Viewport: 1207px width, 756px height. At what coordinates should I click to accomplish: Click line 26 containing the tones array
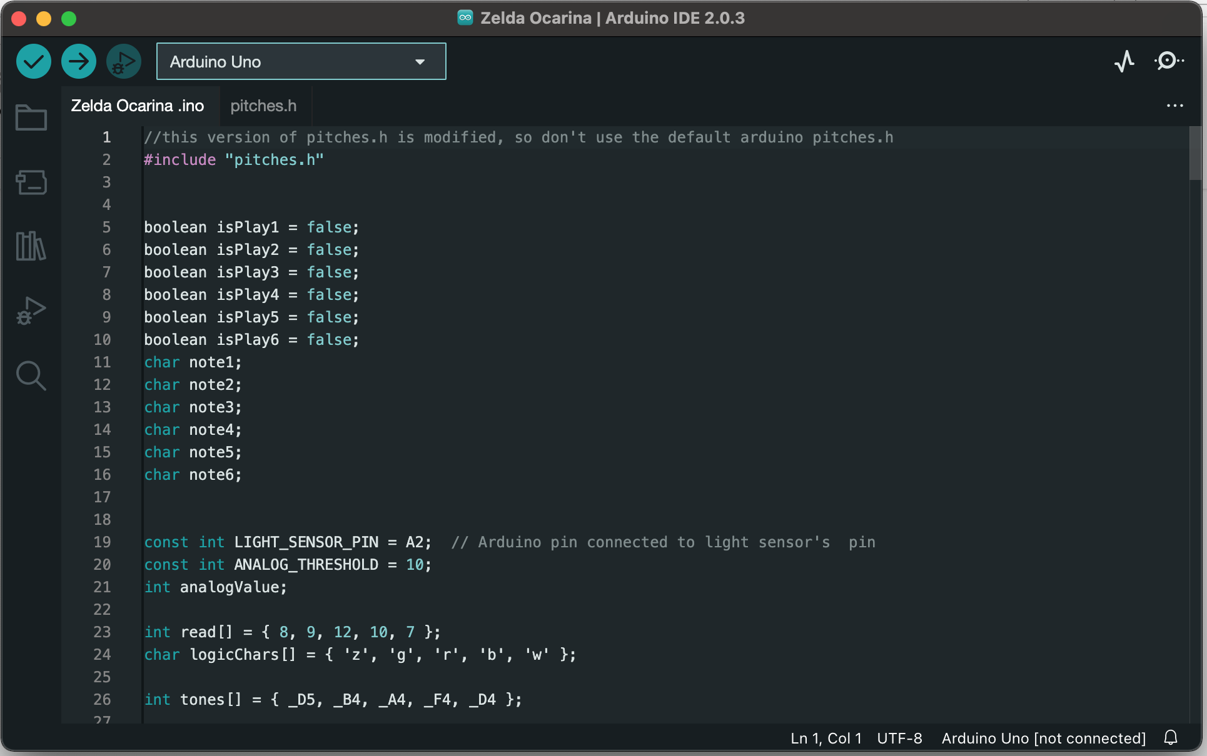coord(331,700)
